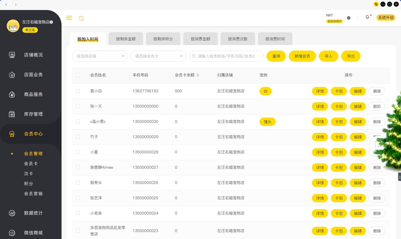This screenshot has width=401, height=239.
Task: Click the 新增会员 button
Action: click(302, 56)
